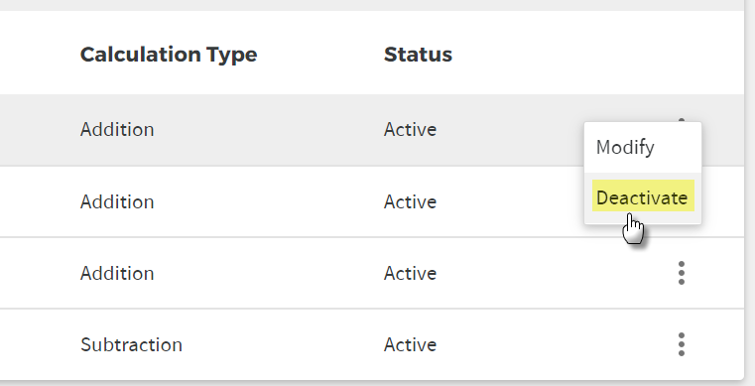The width and height of the screenshot is (755, 386).
Task: Choose Modify from the popup menu
Action: (625, 147)
